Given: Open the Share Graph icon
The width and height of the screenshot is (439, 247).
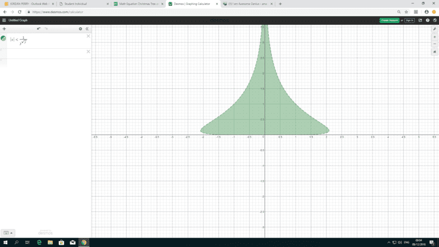Looking at the screenshot, I should click(x=420, y=20).
